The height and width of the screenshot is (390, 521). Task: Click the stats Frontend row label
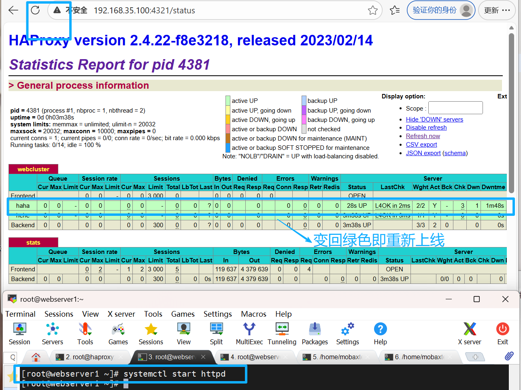click(23, 269)
